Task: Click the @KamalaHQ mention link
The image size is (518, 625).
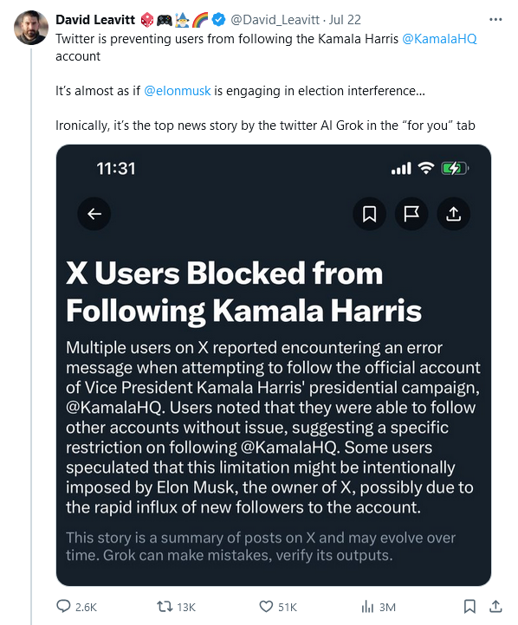Action: pyautogui.click(x=439, y=39)
